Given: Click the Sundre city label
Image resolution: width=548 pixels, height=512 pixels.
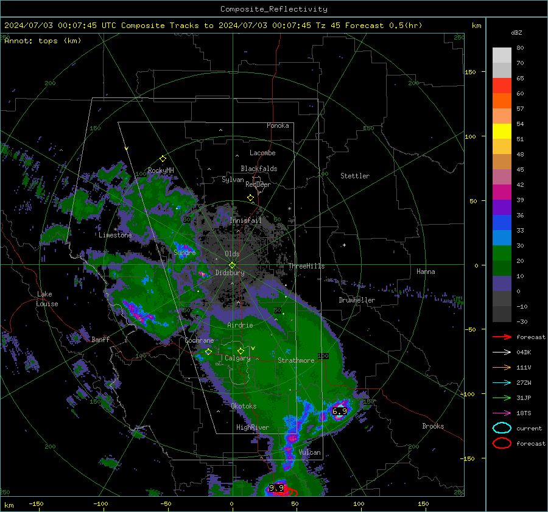Looking at the screenshot, I should pyautogui.click(x=184, y=252).
